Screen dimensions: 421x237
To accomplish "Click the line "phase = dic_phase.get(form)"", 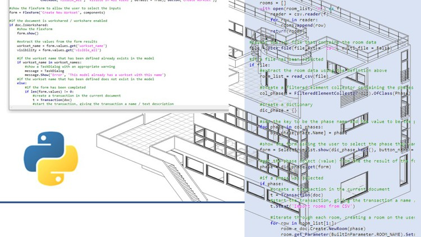I will (295, 167).
